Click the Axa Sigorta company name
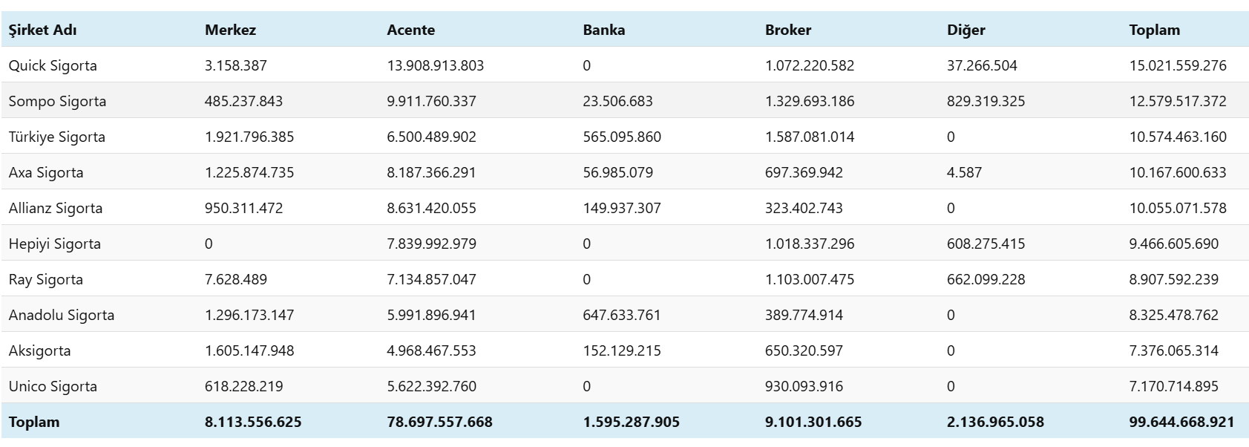Image resolution: width=1249 pixels, height=447 pixels. [x=46, y=172]
